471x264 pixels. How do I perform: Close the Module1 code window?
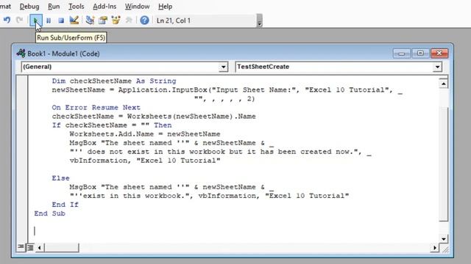[x=439, y=54]
